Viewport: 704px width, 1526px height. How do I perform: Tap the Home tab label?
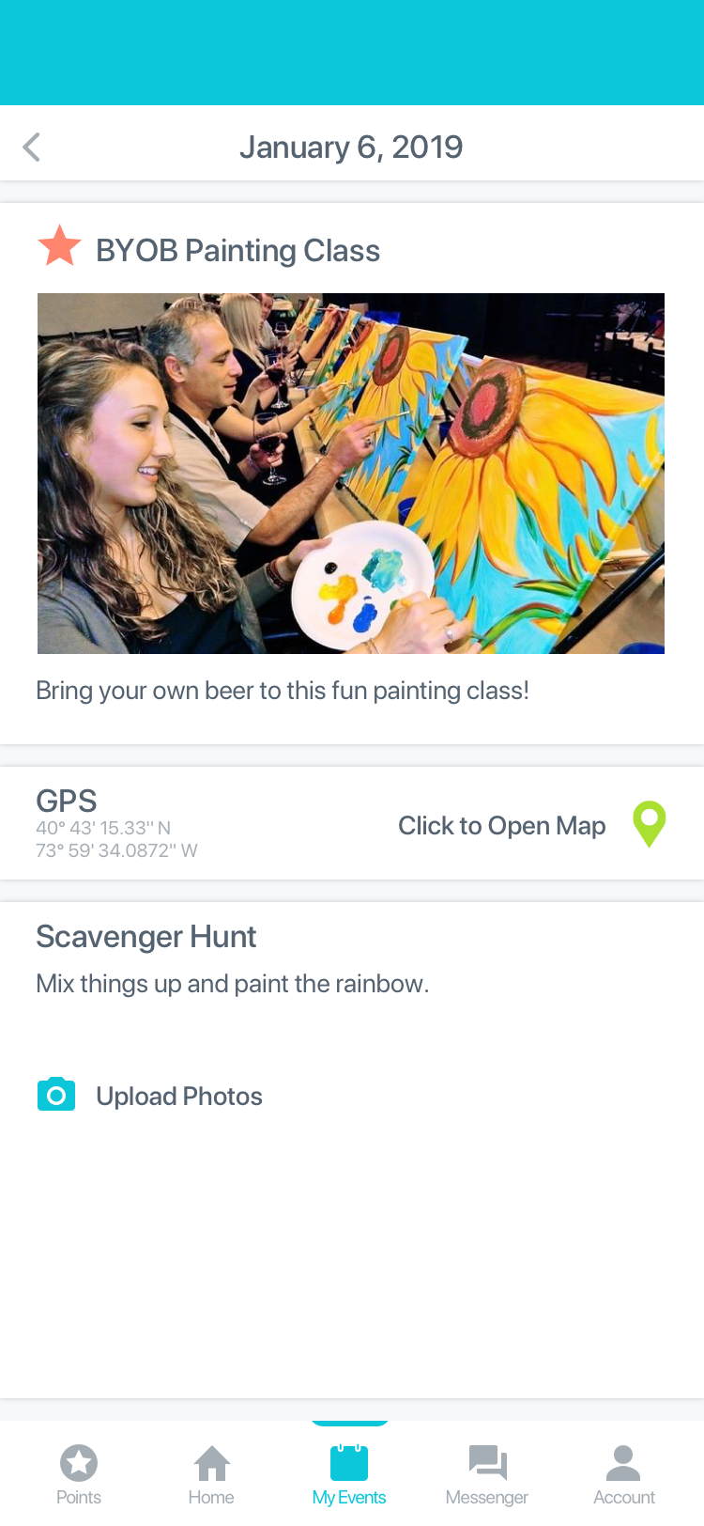pos(211,1497)
